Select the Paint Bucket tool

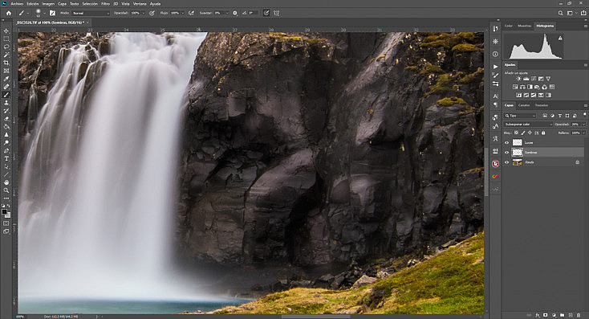pos(6,127)
